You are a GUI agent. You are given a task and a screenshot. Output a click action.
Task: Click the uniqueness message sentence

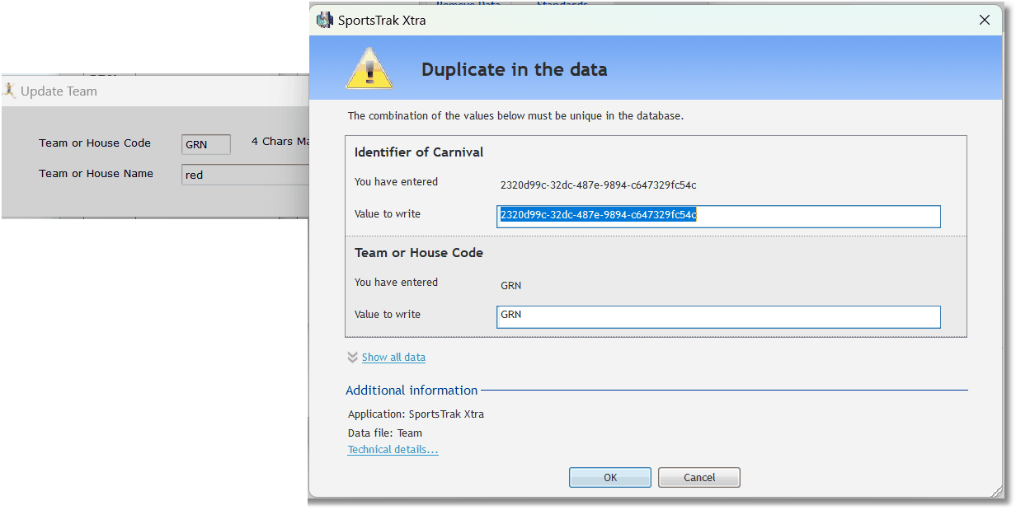515,116
